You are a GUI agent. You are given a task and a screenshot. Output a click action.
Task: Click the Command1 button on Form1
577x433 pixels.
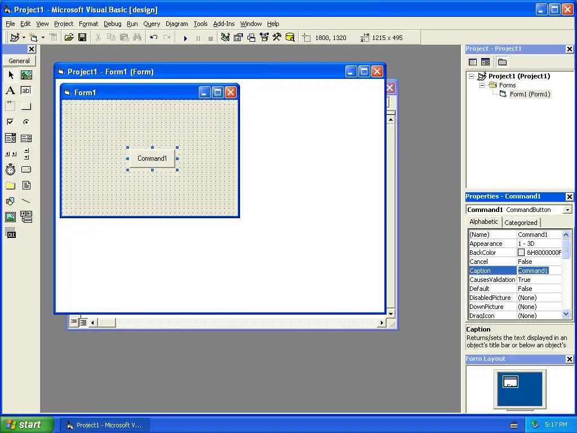pyautogui.click(x=152, y=158)
